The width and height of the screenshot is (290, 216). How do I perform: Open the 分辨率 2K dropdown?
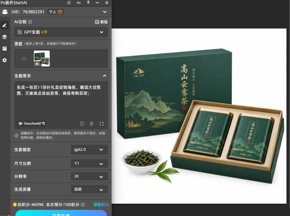tap(89, 176)
